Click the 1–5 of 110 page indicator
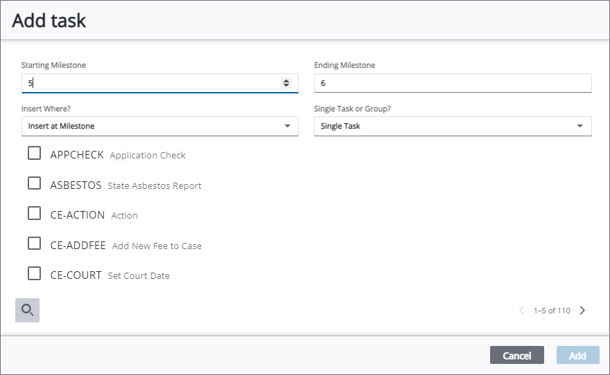This screenshot has width=610, height=375. point(552,311)
